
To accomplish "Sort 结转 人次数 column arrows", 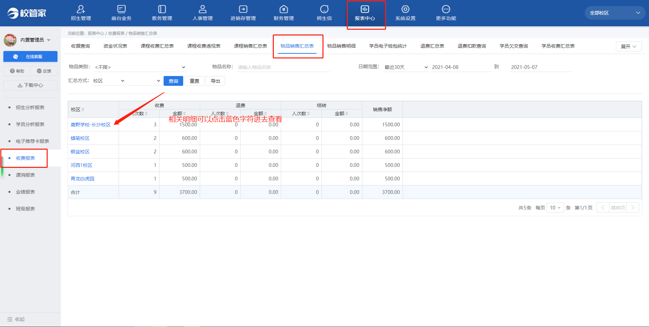I will click(309, 114).
